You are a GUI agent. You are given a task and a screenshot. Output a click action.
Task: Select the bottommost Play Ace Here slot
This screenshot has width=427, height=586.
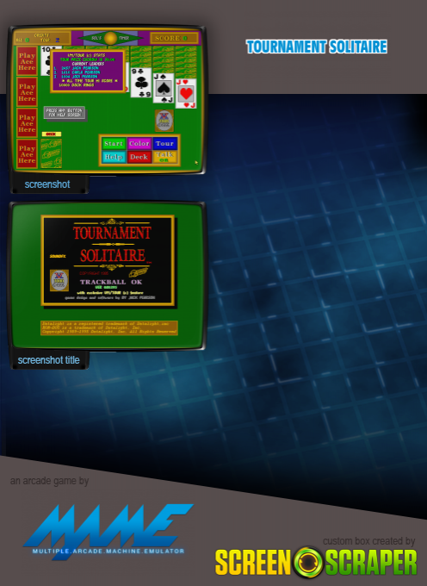27,154
